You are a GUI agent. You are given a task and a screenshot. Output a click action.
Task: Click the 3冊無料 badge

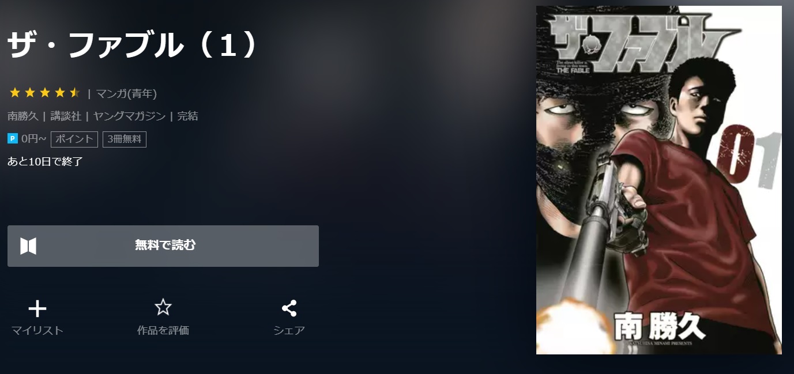(125, 139)
